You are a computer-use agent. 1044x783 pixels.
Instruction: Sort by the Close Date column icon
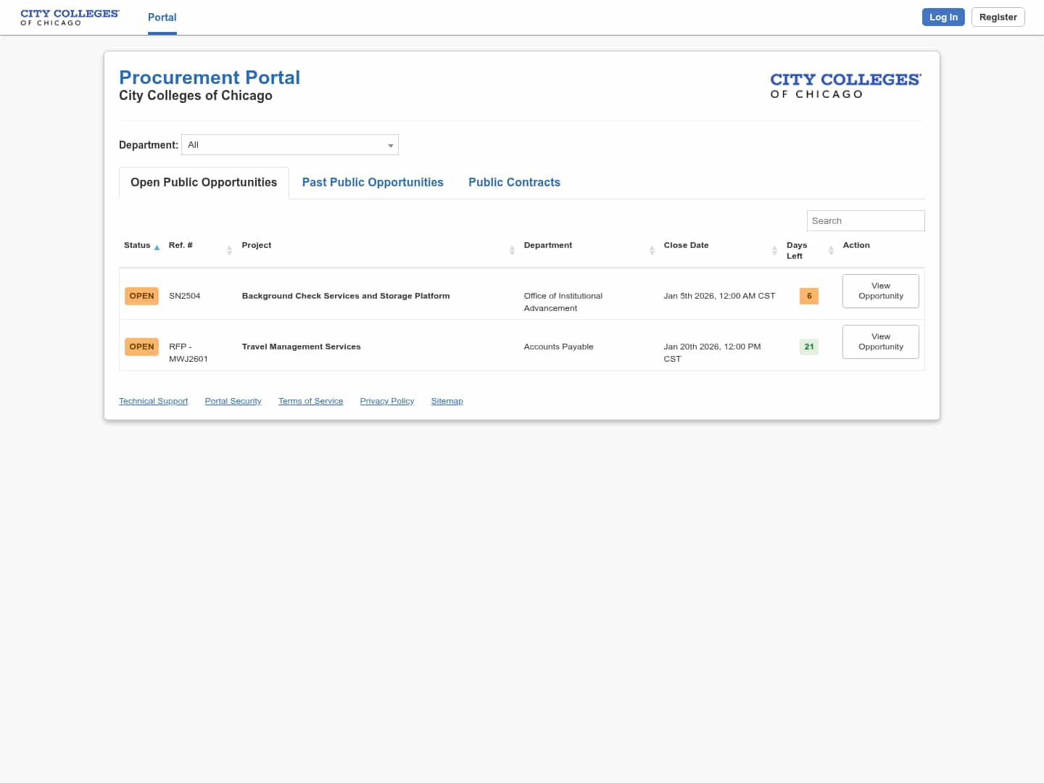tap(774, 250)
